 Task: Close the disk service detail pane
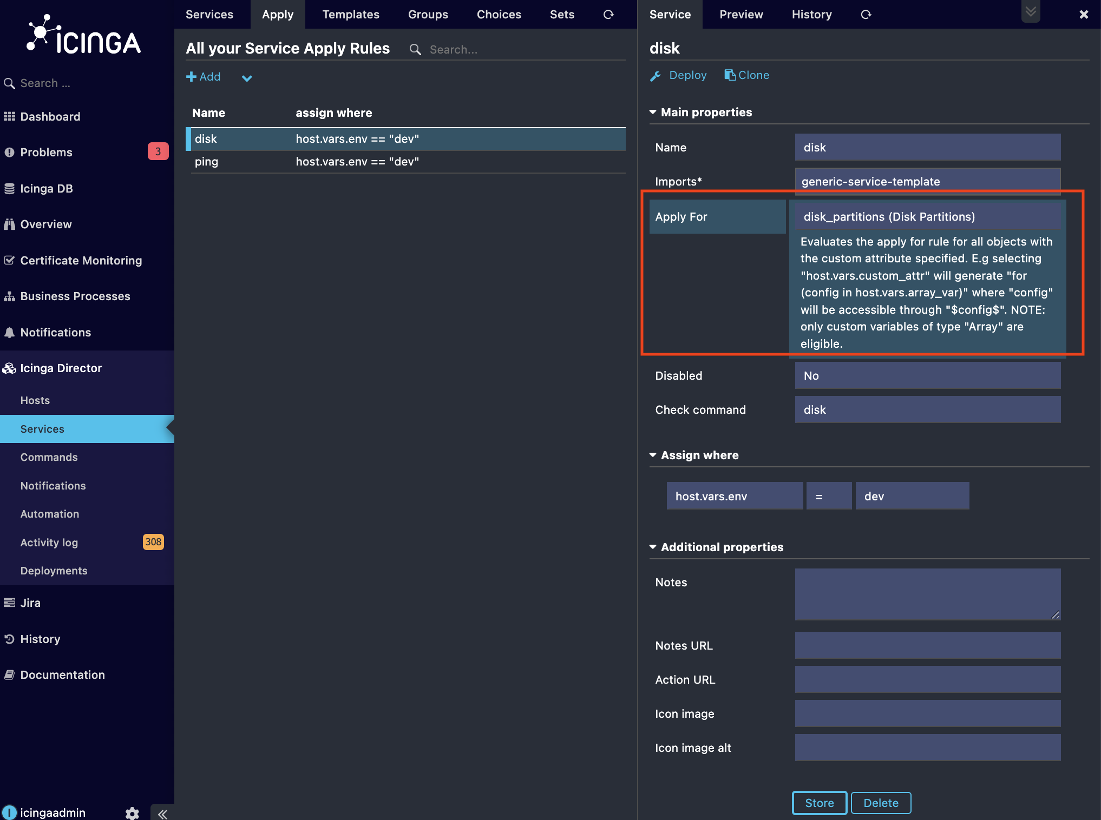[1084, 15]
